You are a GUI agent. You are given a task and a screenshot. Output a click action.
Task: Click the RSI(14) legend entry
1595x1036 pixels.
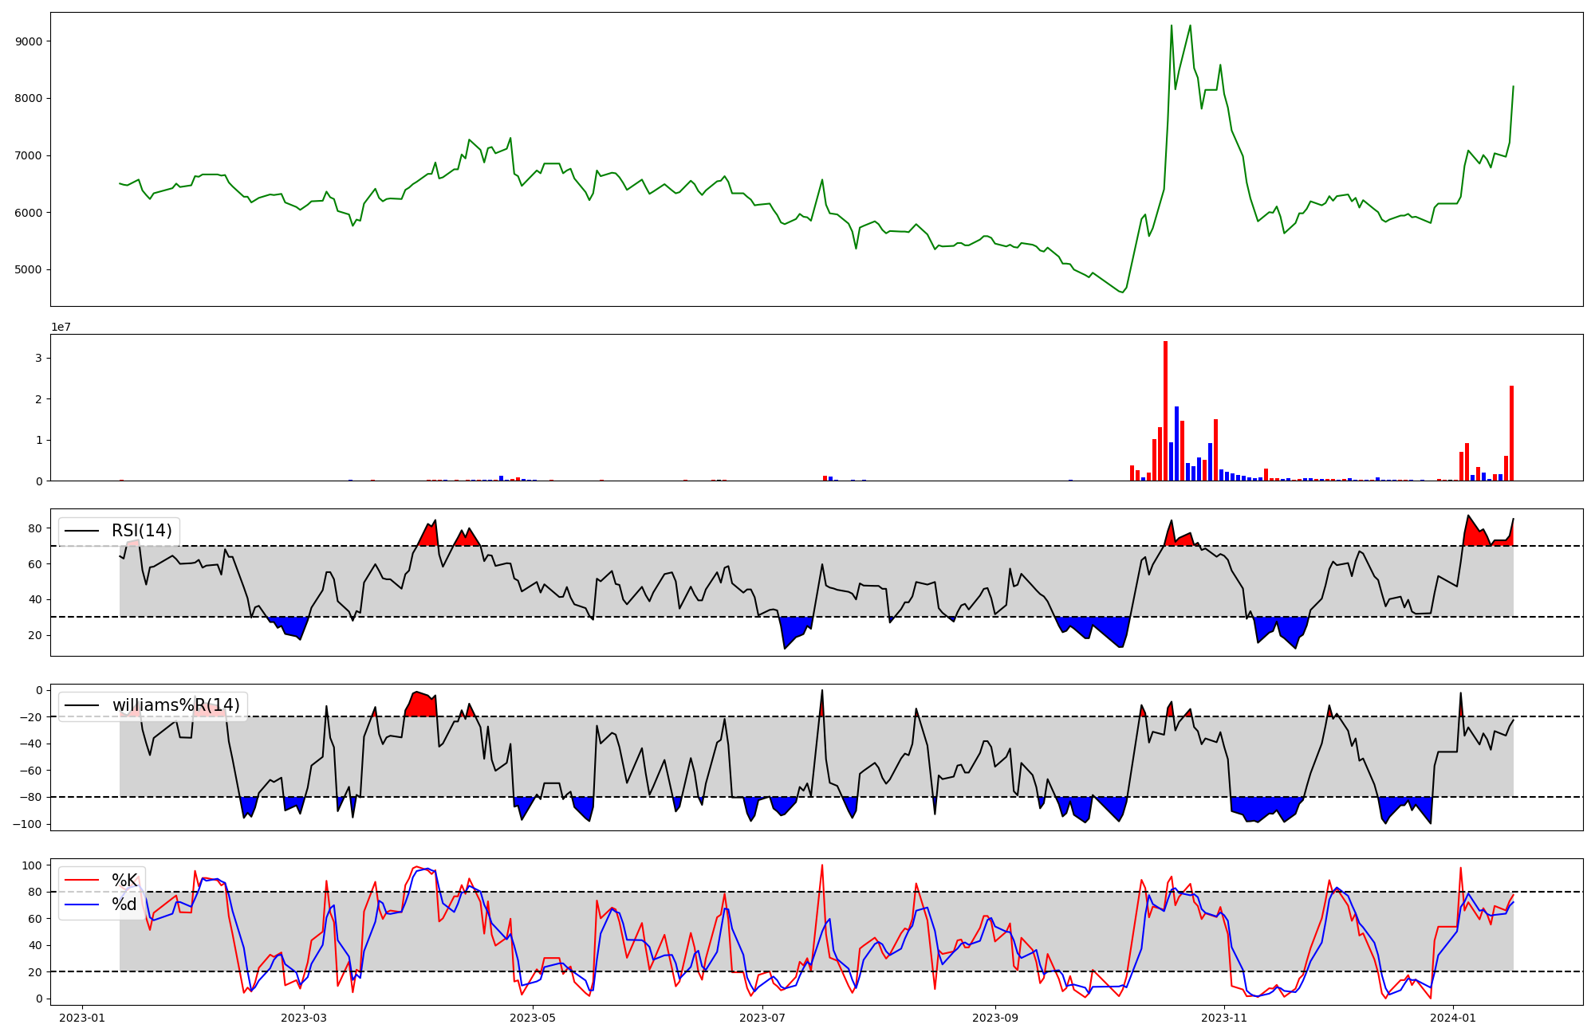pos(141,531)
